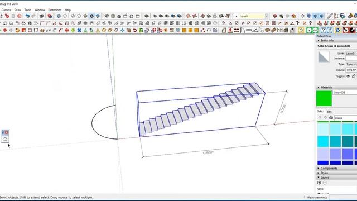The width and height of the screenshot is (357, 201).
Task: Expand the Styles panel
Action: tap(319, 173)
